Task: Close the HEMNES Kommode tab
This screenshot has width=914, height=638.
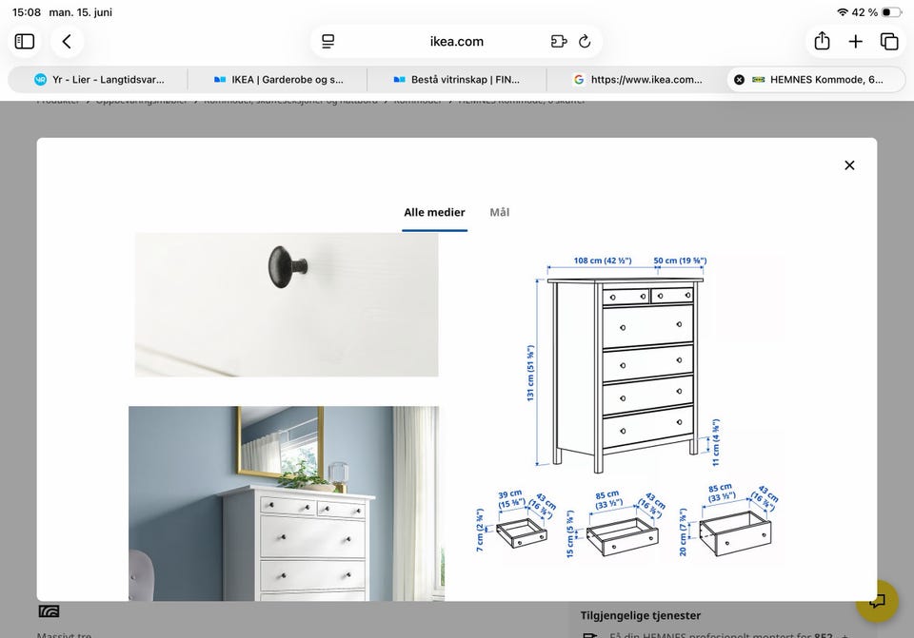Action: click(x=739, y=80)
